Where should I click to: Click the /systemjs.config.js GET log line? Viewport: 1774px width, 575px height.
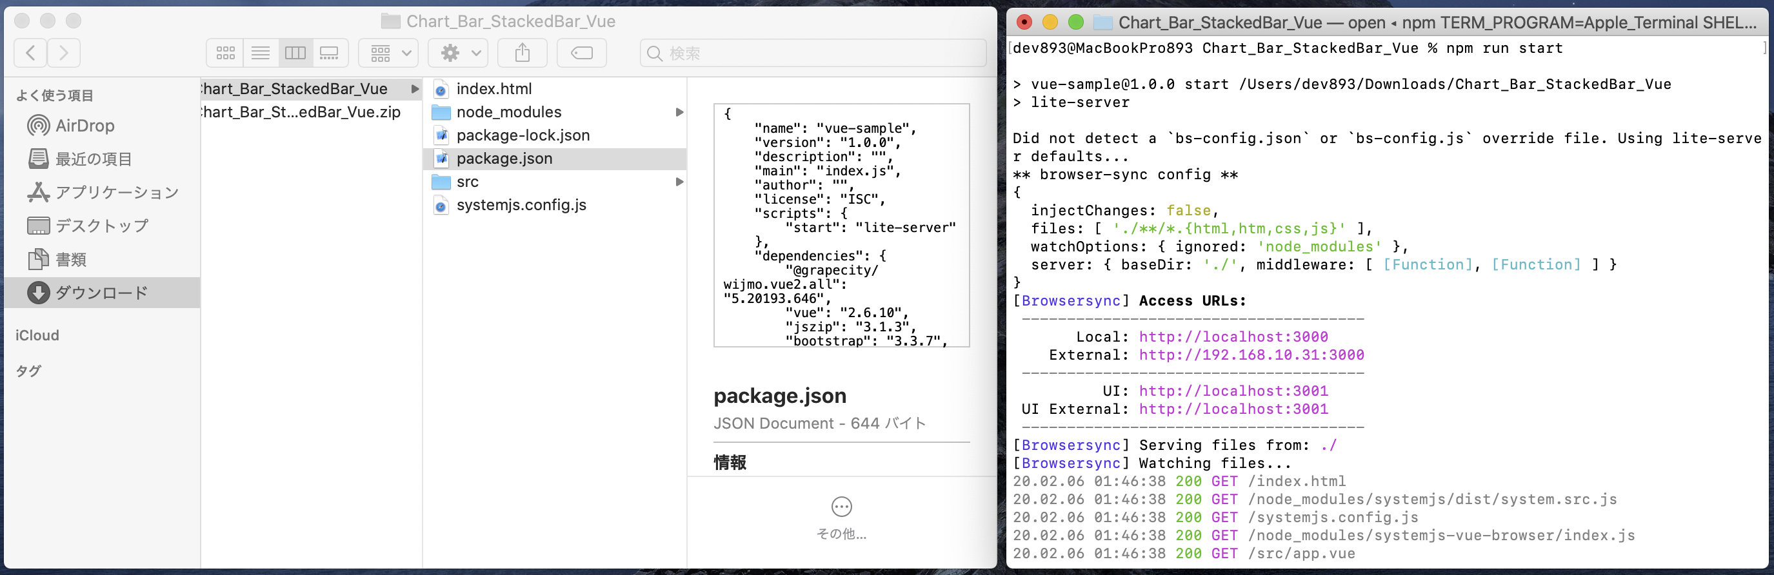click(x=1215, y=517)
